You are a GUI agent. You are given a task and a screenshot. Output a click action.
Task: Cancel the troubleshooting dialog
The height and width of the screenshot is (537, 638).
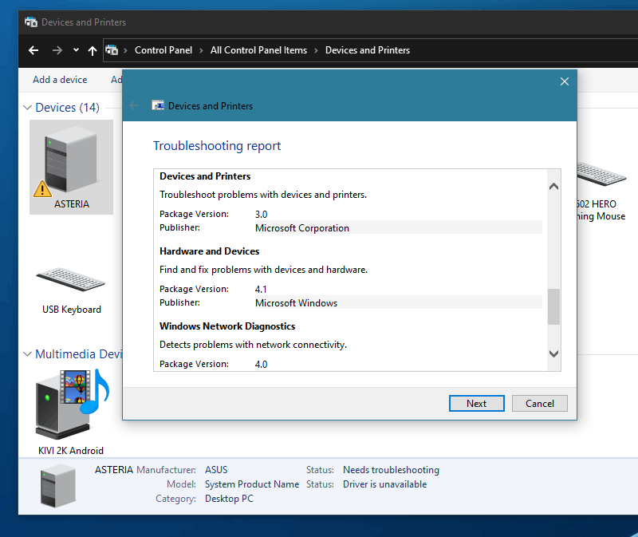pos(540,403)
